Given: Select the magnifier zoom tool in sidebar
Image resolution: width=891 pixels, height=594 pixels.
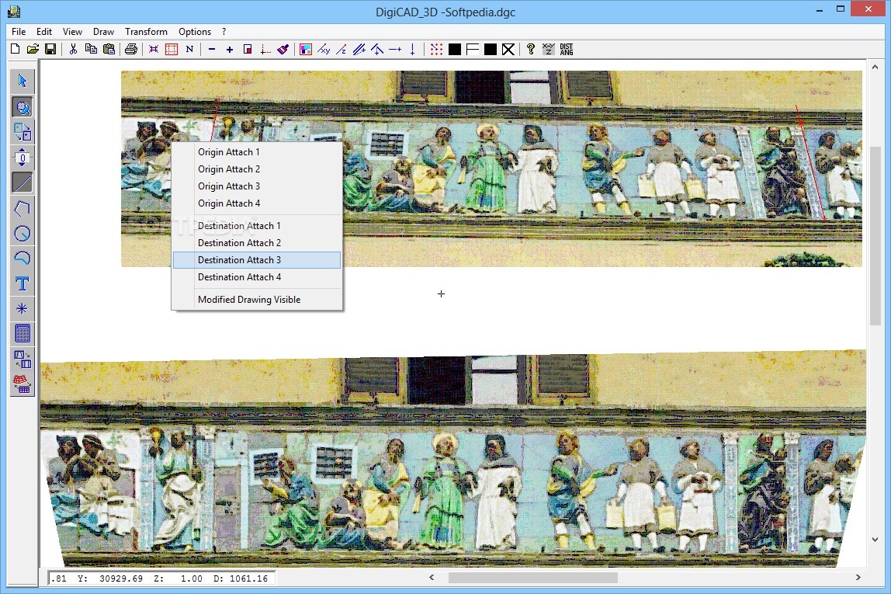Looking at the screenshot, I should [x=23, y=107].
